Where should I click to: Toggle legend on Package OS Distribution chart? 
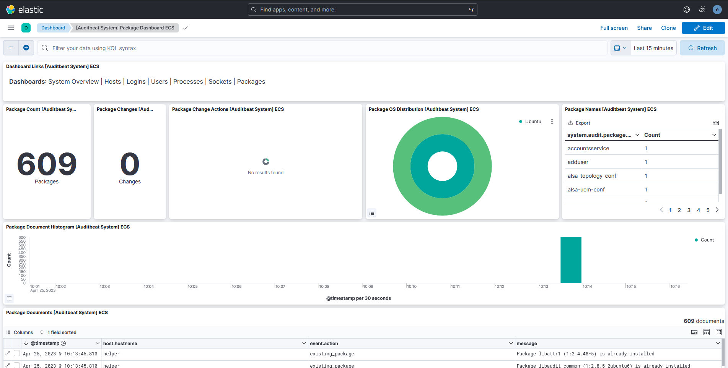point(372,213)
